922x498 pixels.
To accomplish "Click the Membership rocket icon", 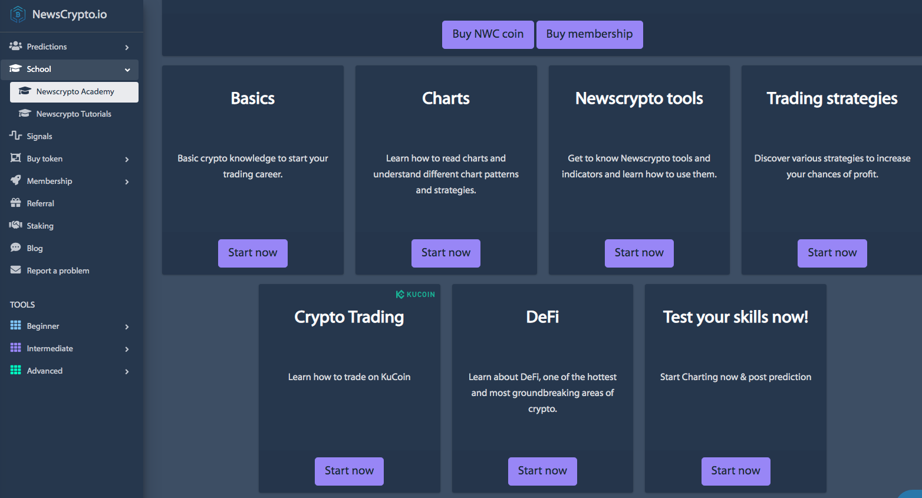I will point(16,180).
